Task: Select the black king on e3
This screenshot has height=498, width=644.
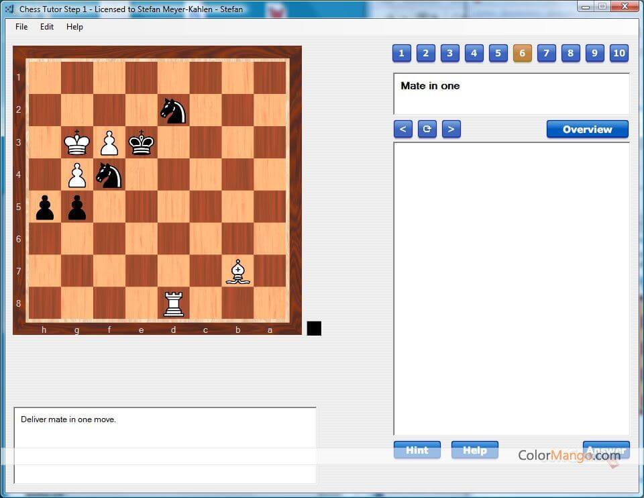Action: [142, 142]
